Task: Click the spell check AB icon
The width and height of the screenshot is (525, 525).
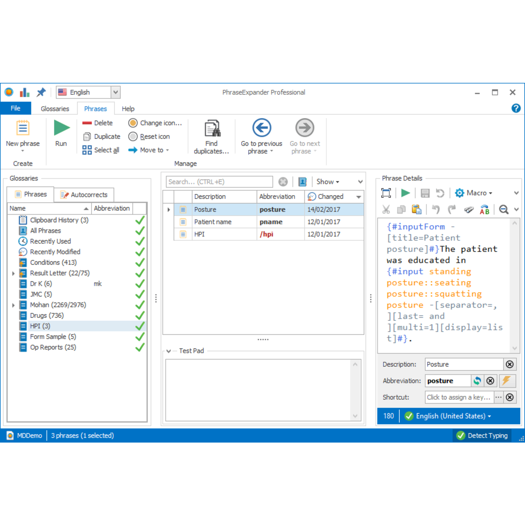Action: (484, 210)
